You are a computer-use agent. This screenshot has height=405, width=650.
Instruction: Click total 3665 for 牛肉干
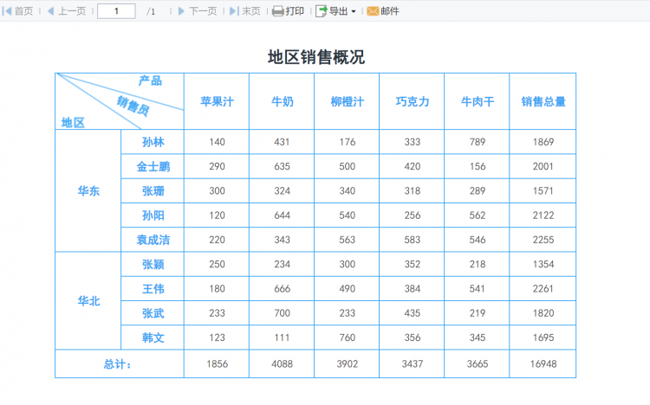click(478, 364)
